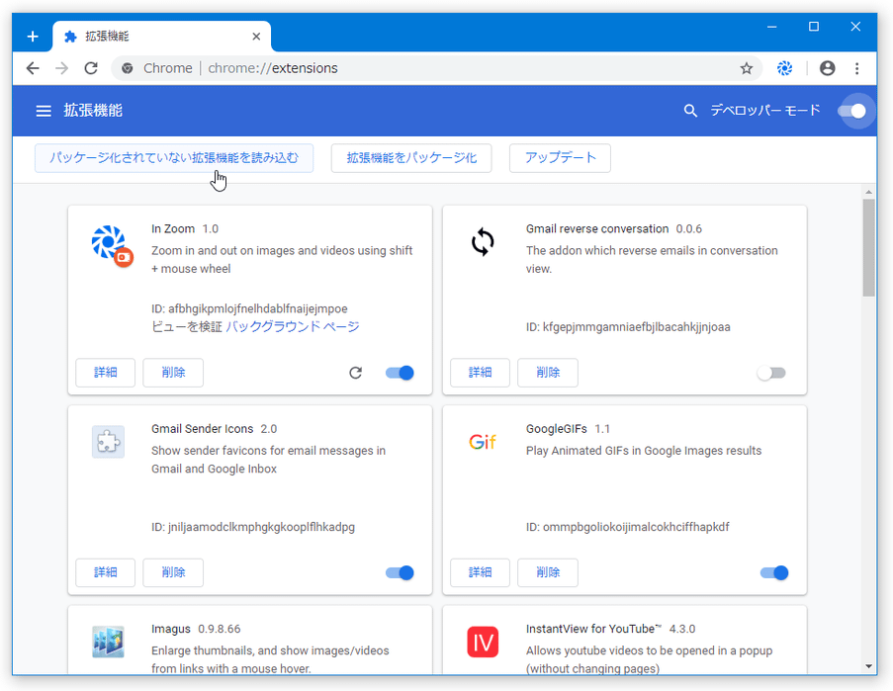Disable the GoogleGIFs toggle
Image resolution: width=893 pixels, height=691 pixels.
pos(774,572)
